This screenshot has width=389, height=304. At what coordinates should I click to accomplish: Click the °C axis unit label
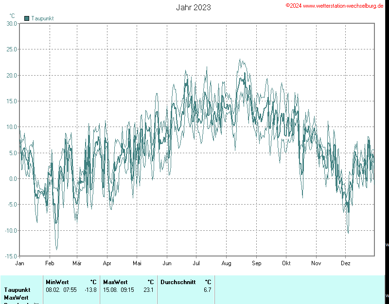coord(12,16)
